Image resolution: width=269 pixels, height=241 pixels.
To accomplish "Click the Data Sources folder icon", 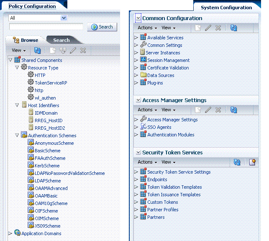I will click(x=143, y=74).
